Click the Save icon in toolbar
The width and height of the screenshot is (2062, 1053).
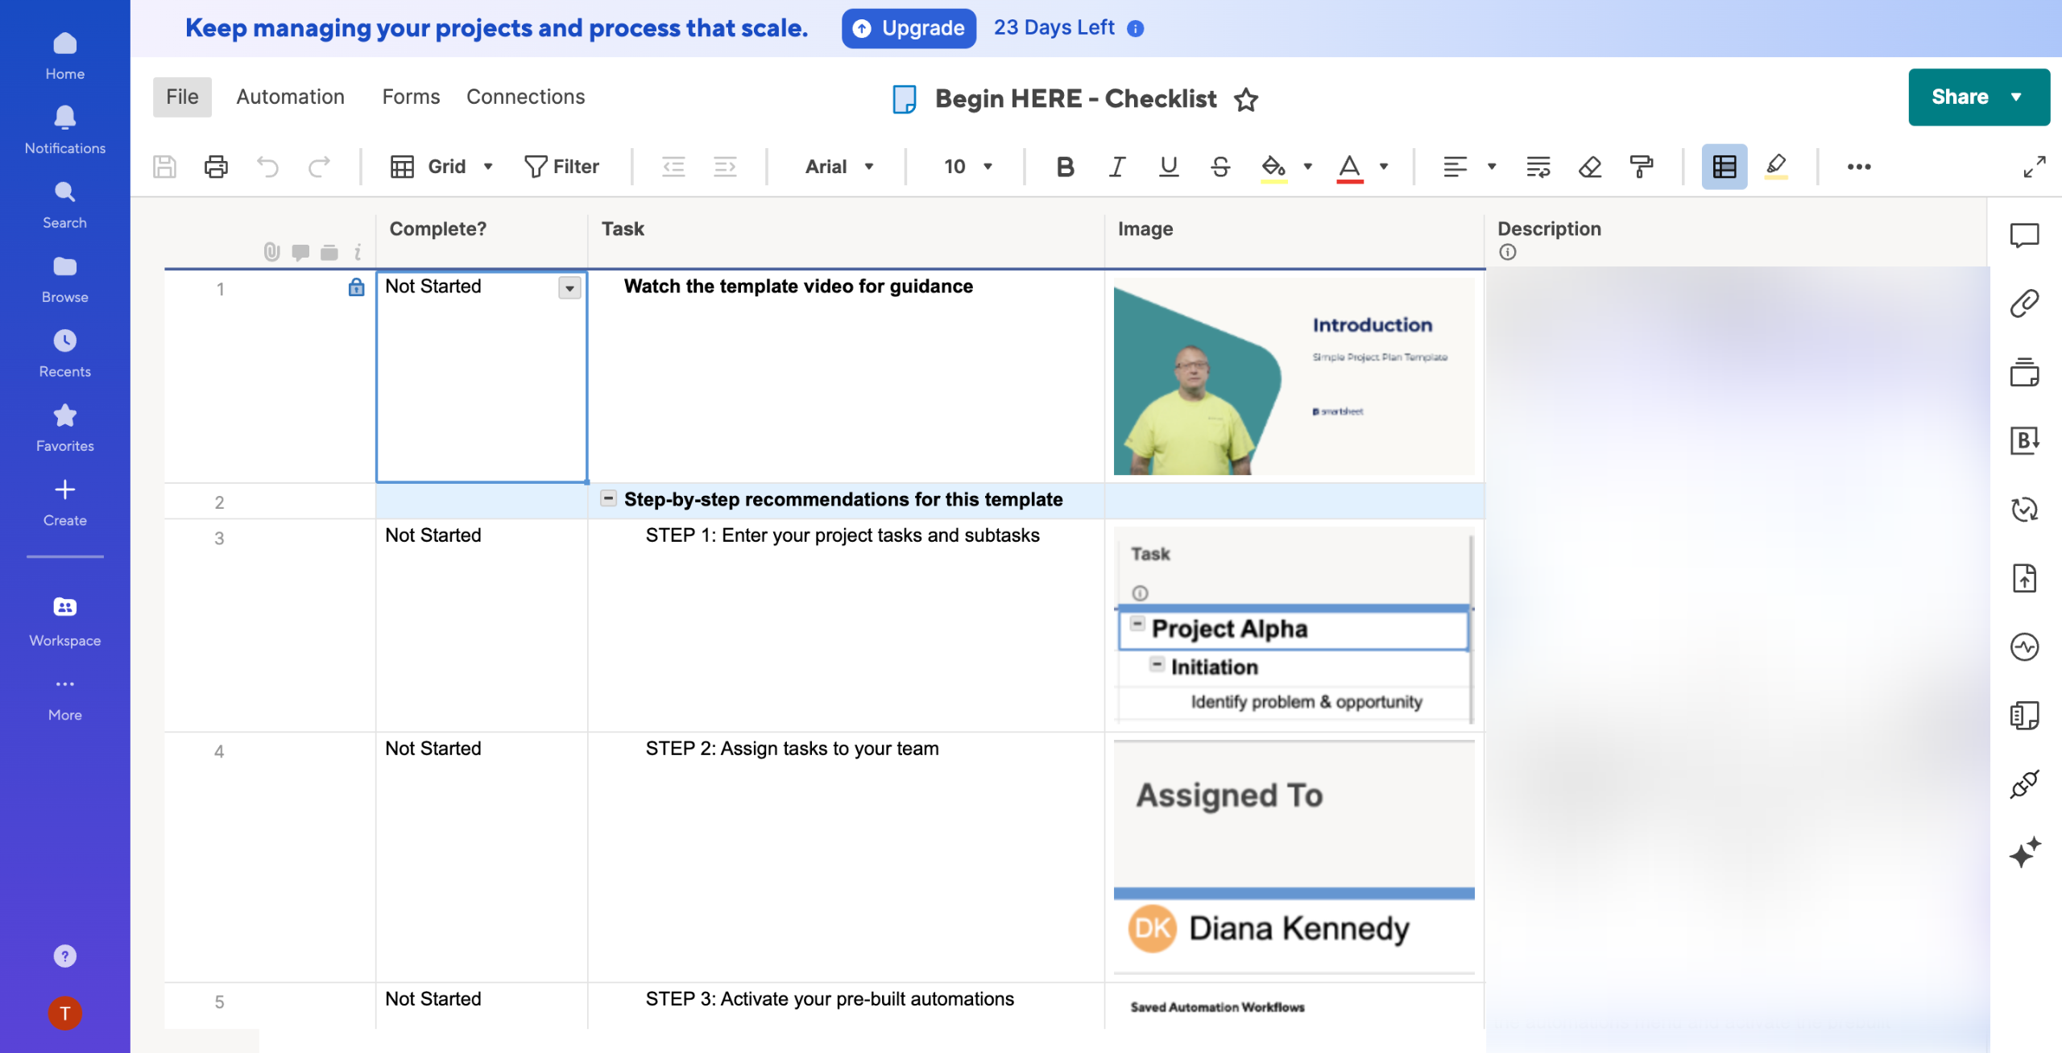[164, 167]
